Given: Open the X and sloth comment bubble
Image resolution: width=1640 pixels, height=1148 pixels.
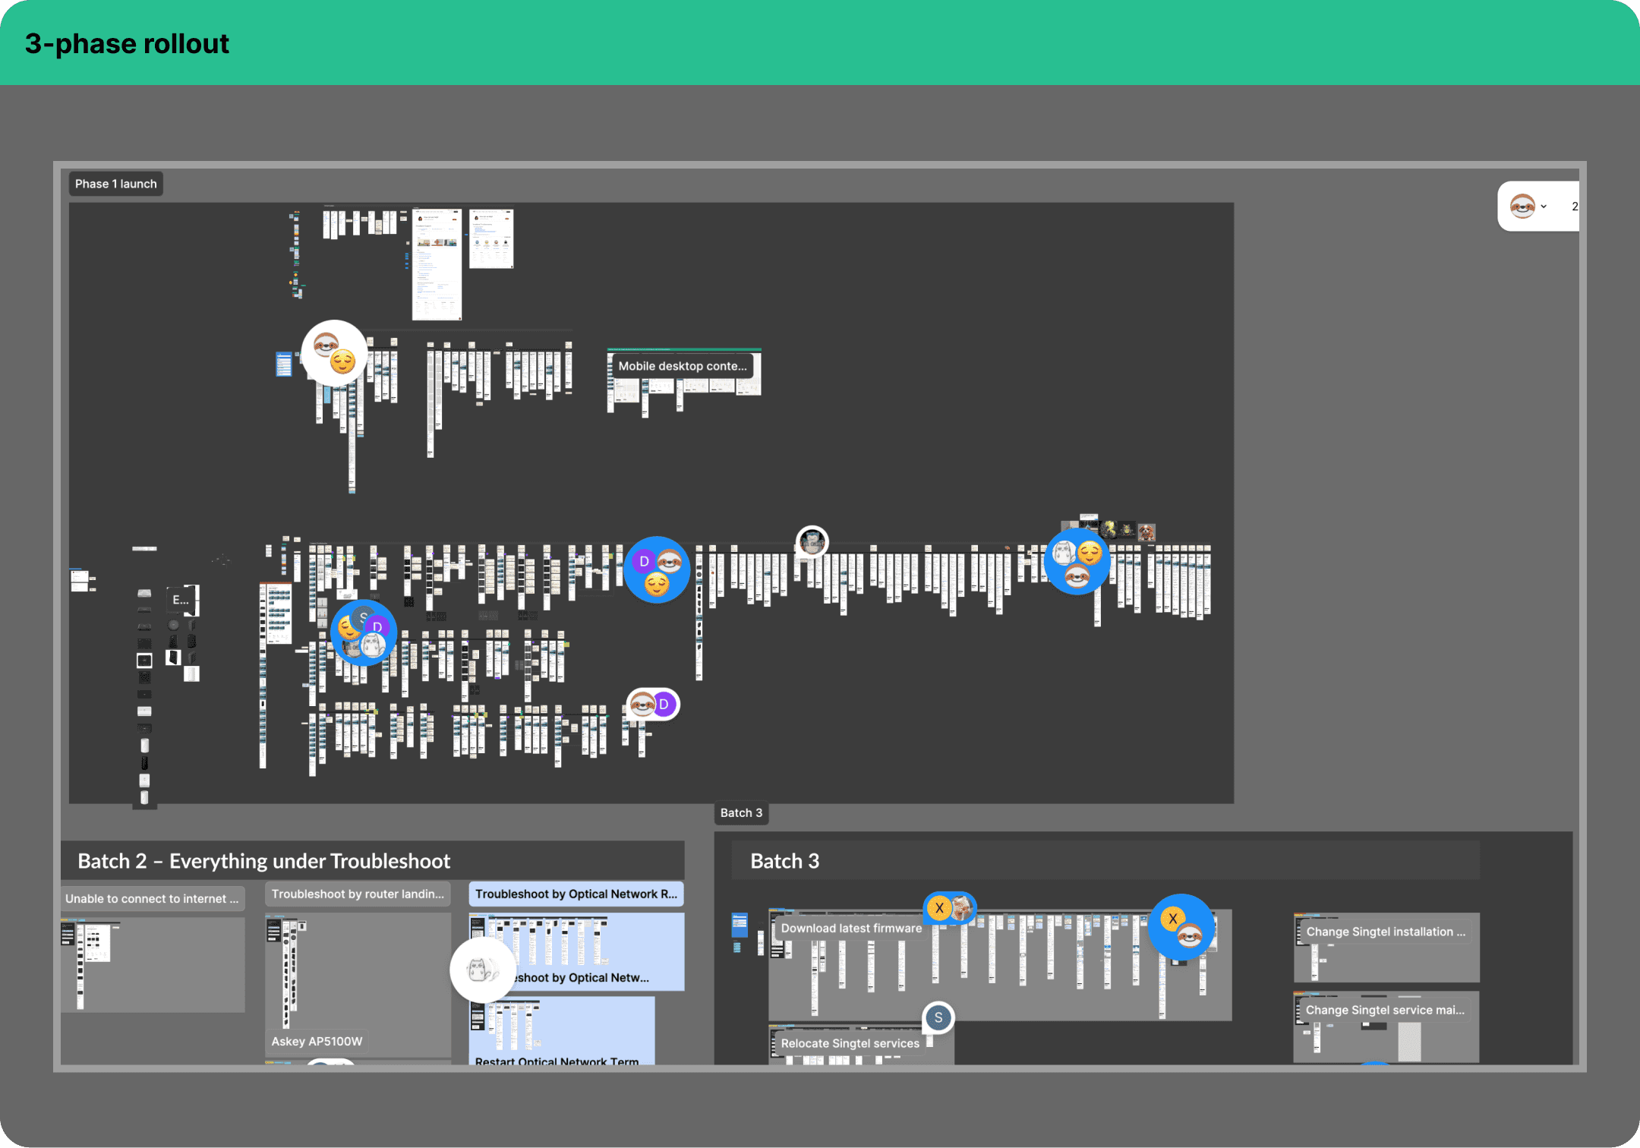Looking at the screenshot, I should tap(1181, 926).
